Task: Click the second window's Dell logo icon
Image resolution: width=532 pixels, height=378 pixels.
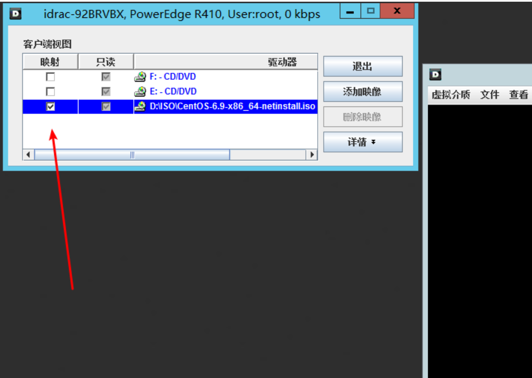Action: tap(435, 75)
